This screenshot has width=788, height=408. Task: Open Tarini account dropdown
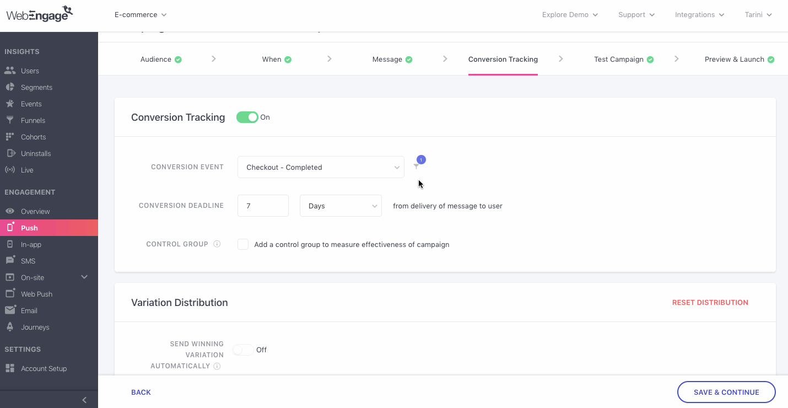(x=758, y=15)
